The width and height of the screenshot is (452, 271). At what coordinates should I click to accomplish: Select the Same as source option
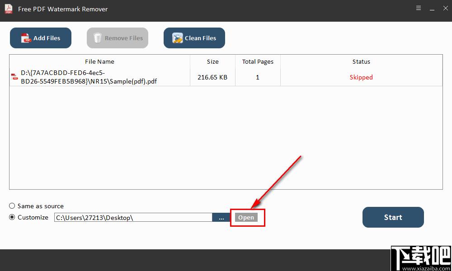pyautogui.click(x=12, y=206)
